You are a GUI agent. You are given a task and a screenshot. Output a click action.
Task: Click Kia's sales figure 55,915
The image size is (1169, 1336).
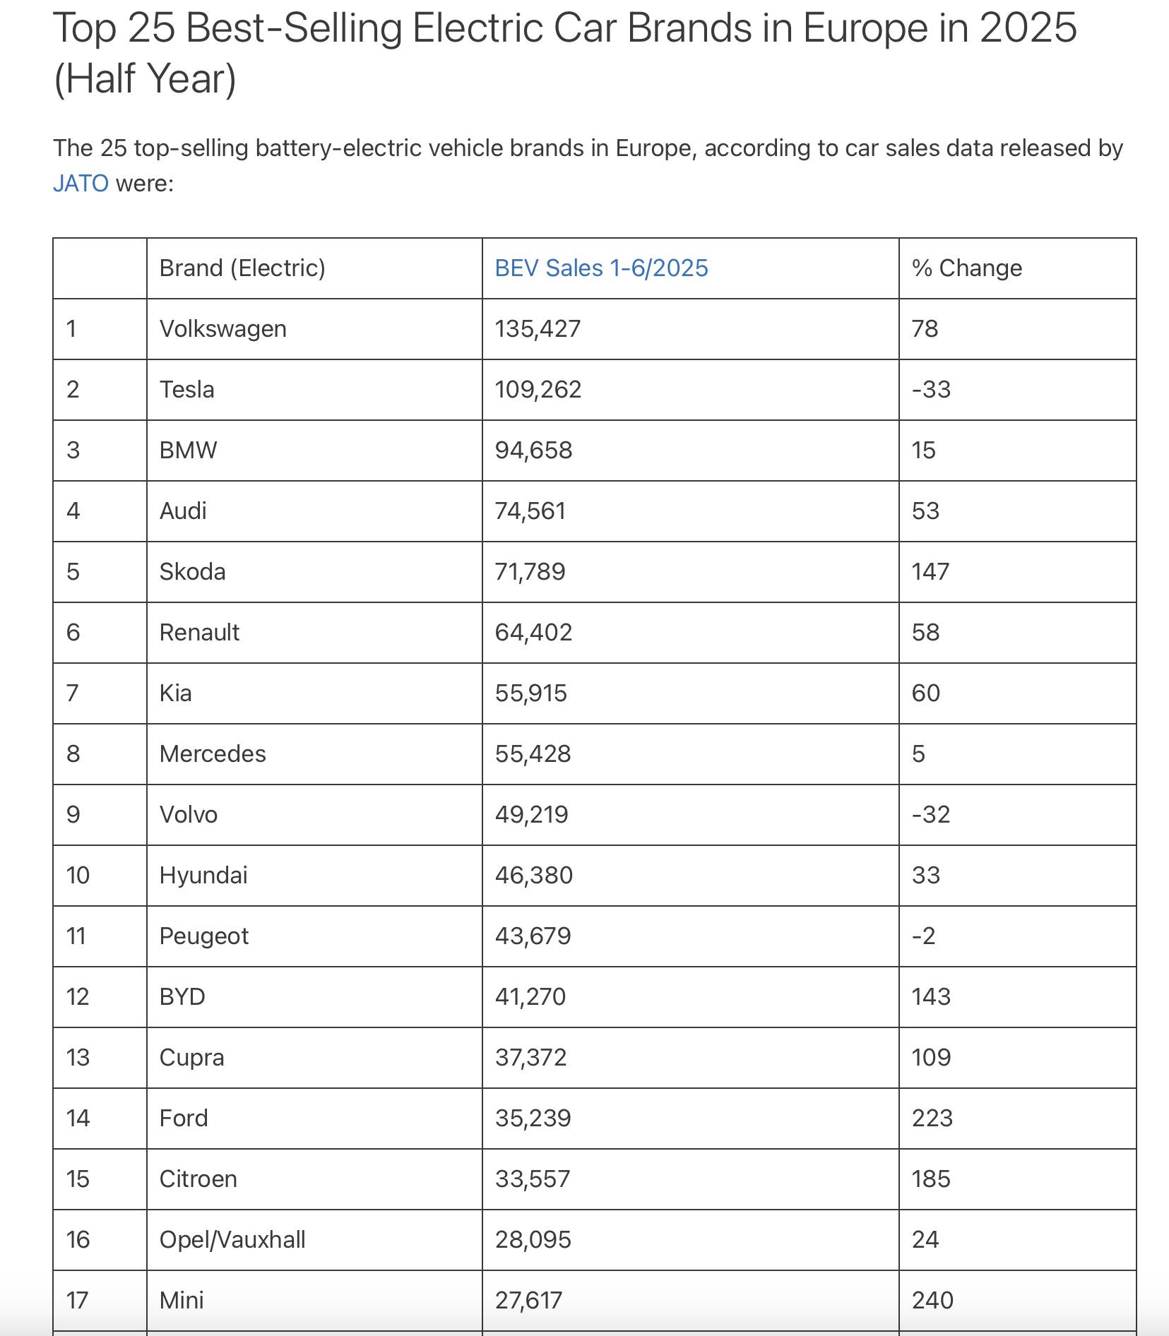pyautogui.click(x=530, y=693)
